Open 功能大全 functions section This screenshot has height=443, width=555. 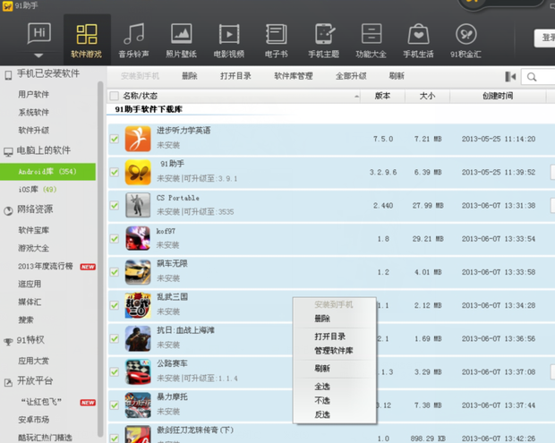(x=371, y=39)
